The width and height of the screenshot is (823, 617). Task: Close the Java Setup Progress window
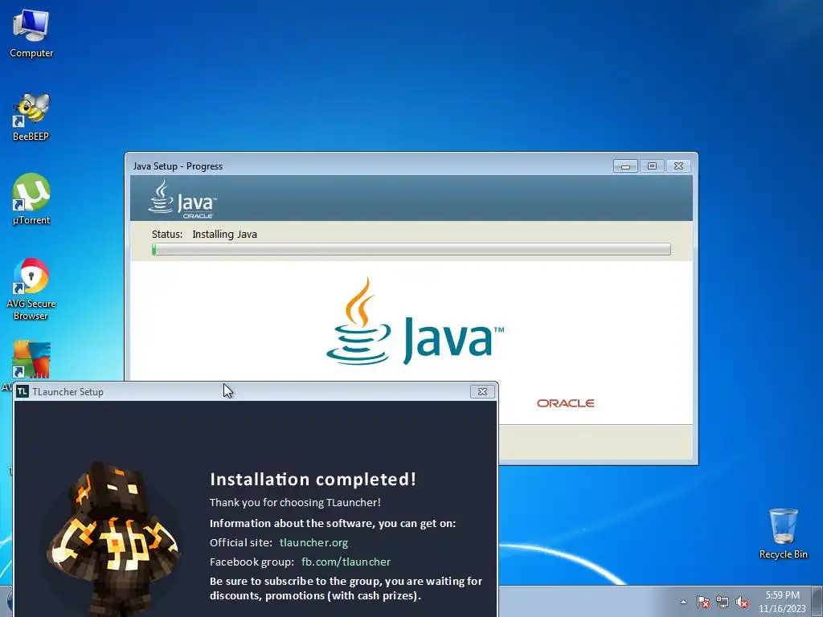pos(678,165)
